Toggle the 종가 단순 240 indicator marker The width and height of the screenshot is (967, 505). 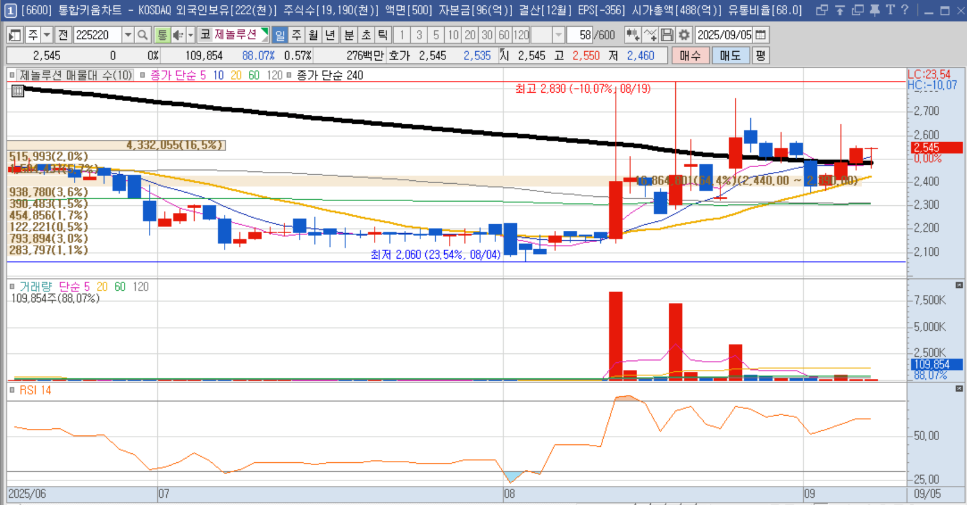click(x=289, y=75)
